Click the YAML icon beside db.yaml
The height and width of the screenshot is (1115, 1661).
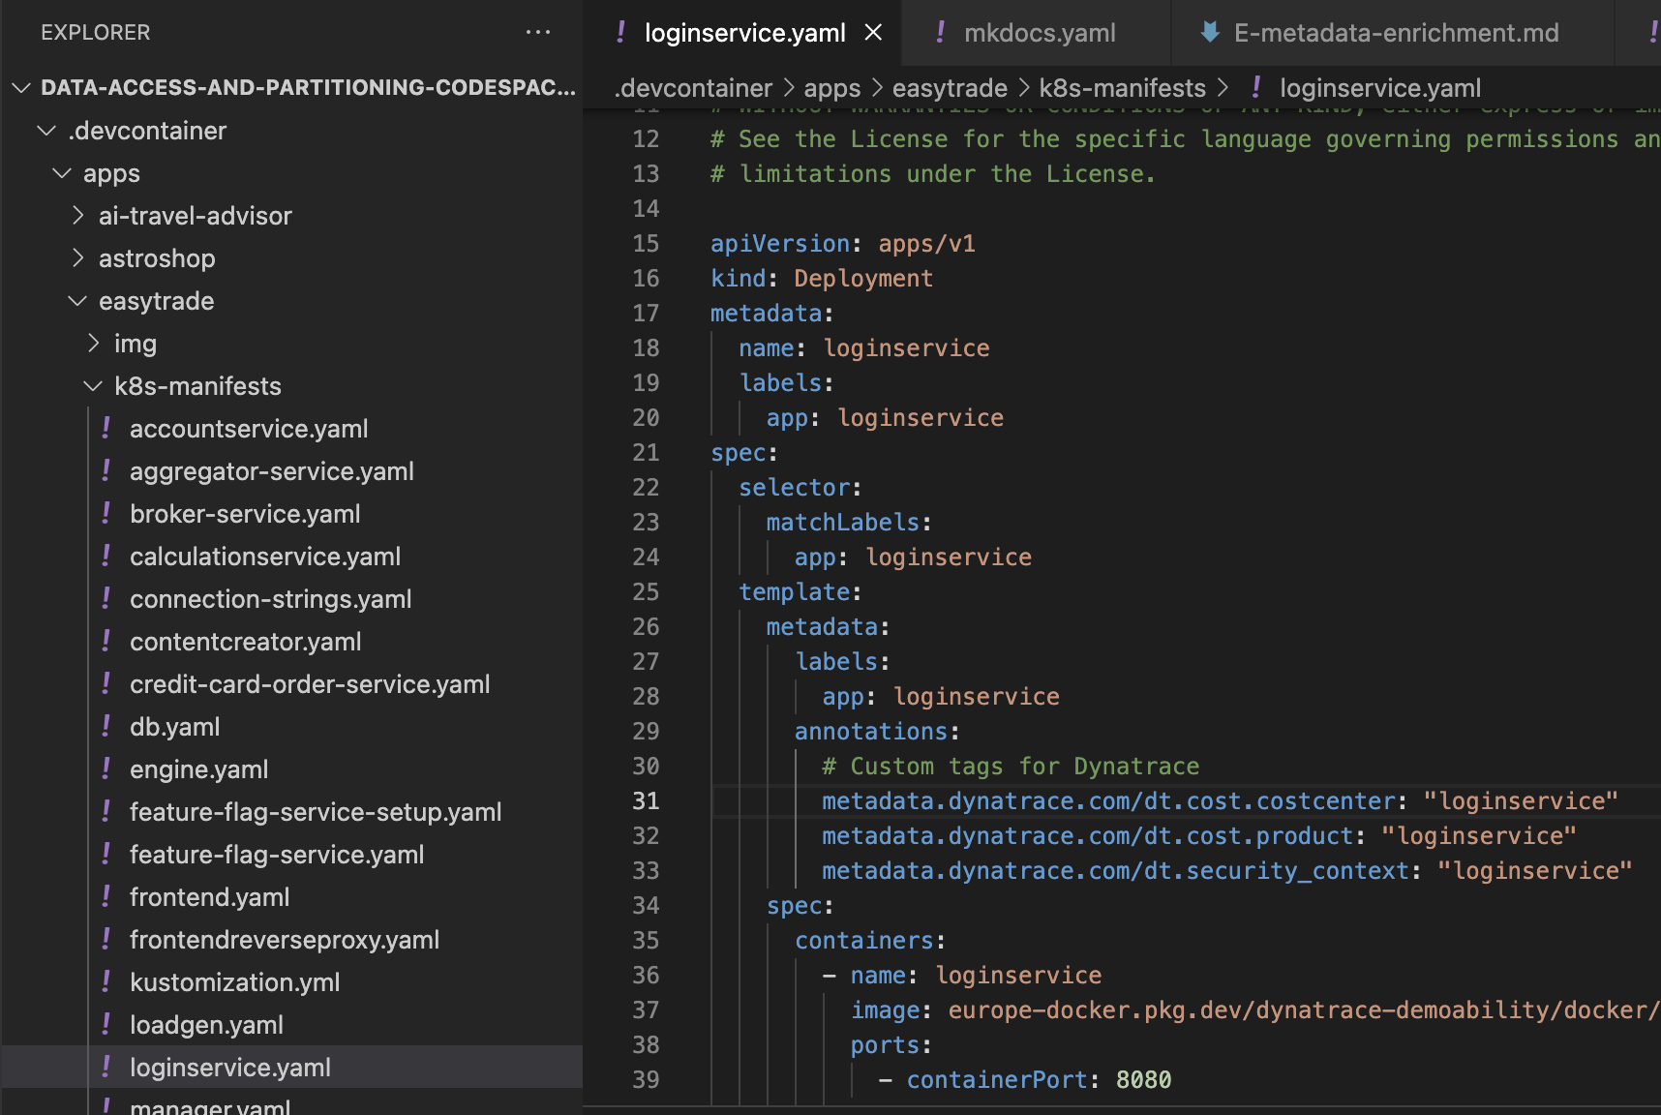coord(106,727)
